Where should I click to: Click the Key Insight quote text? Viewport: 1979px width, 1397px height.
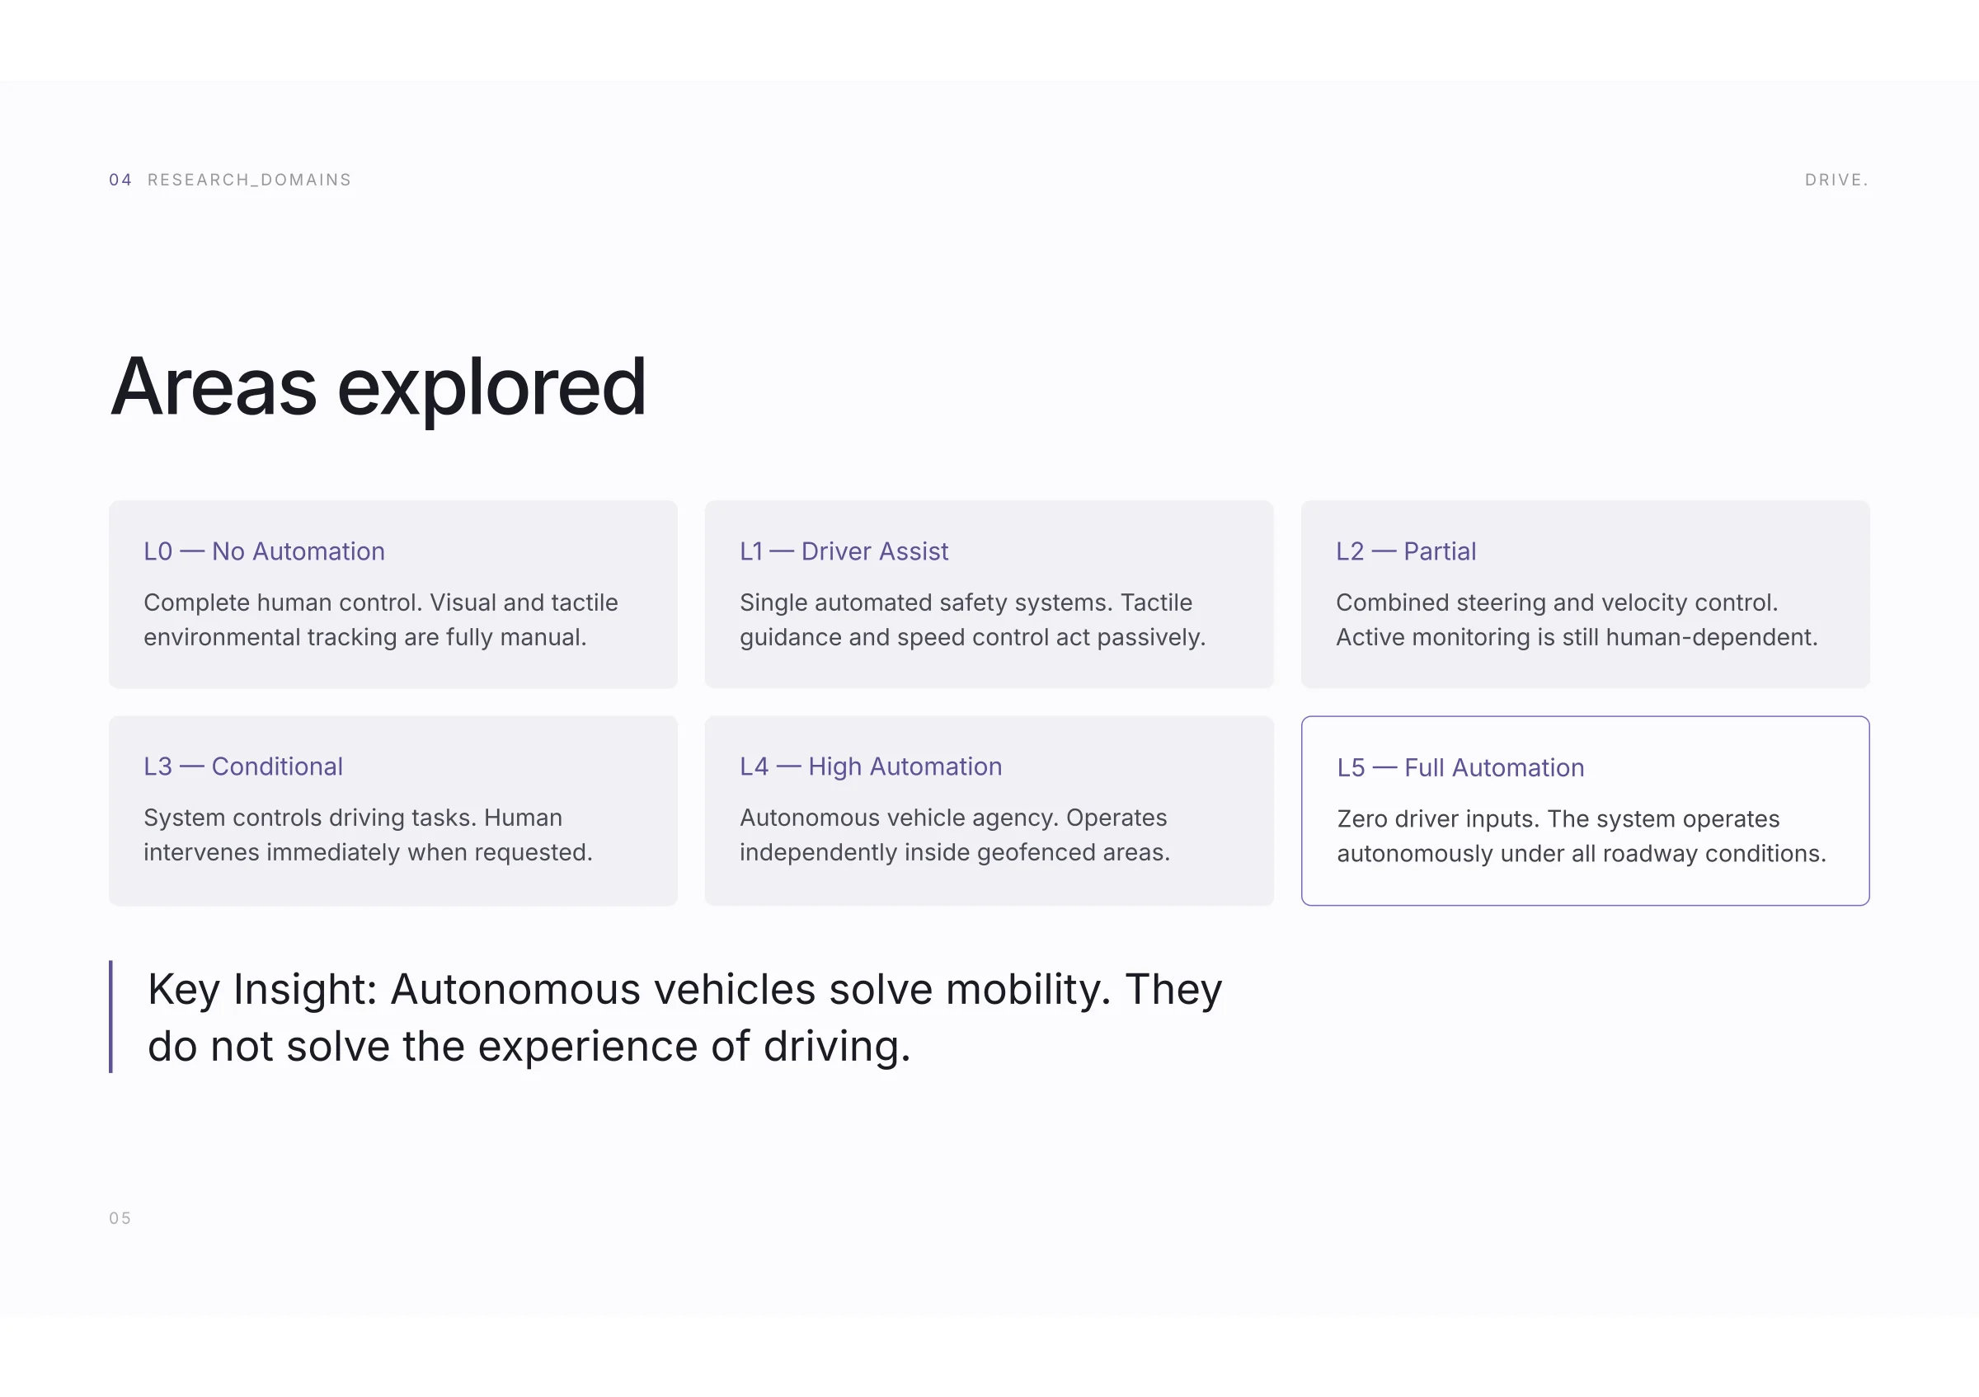(x=684, y=1017)
